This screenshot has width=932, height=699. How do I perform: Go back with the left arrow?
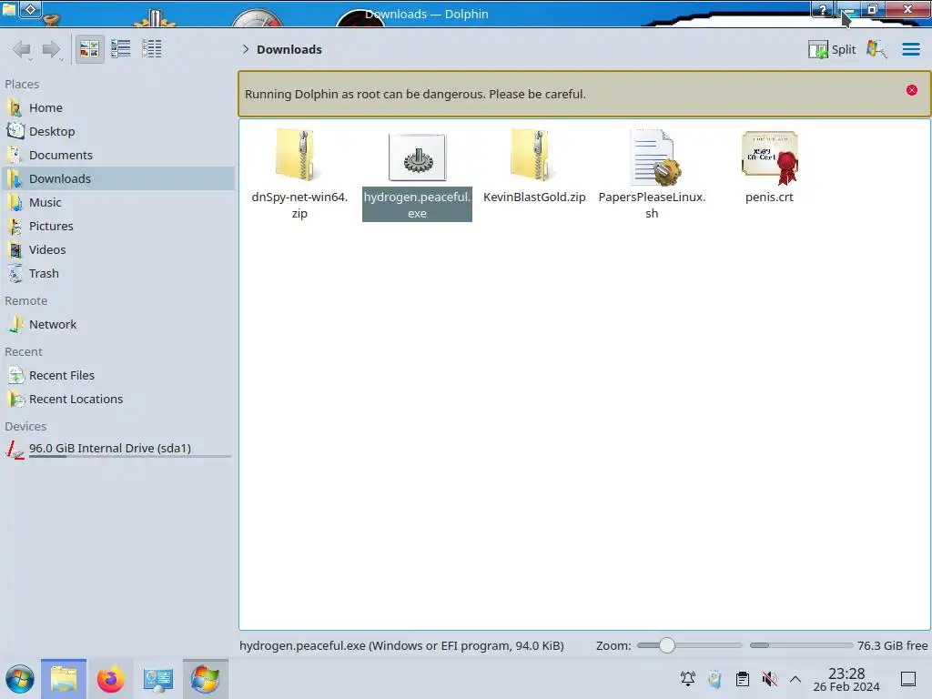coord(22,49)
